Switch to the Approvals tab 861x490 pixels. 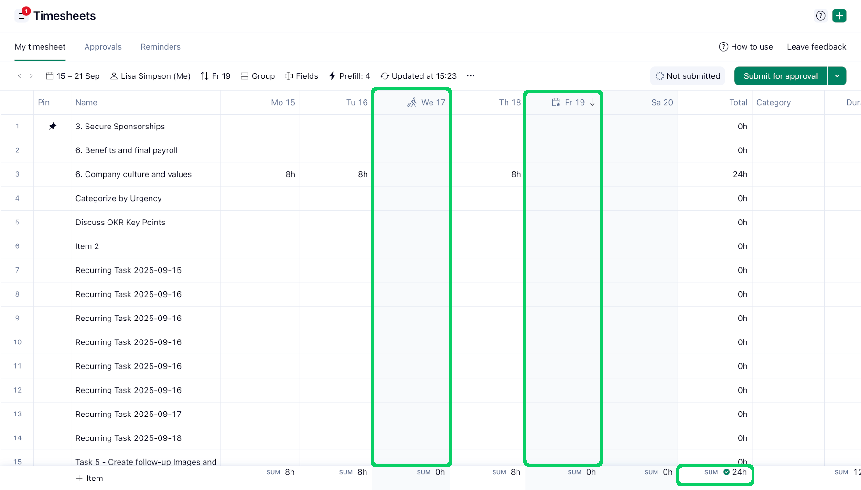click(103, 47)
